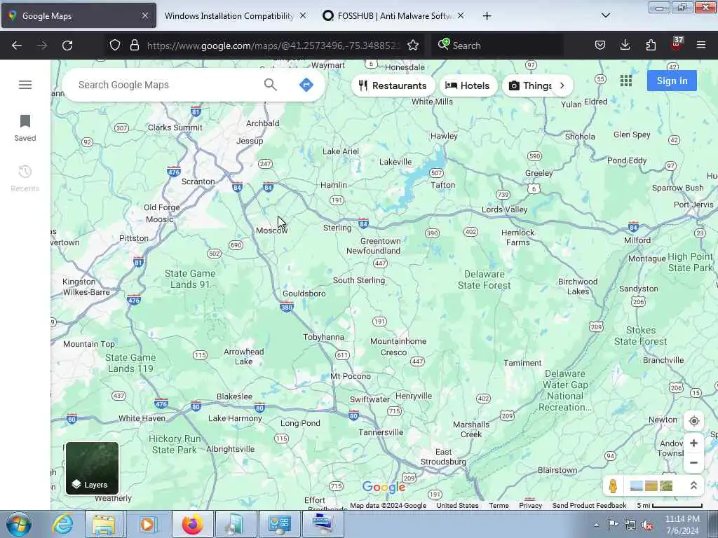
Task: Center map on your location
Action: [693, 421]
